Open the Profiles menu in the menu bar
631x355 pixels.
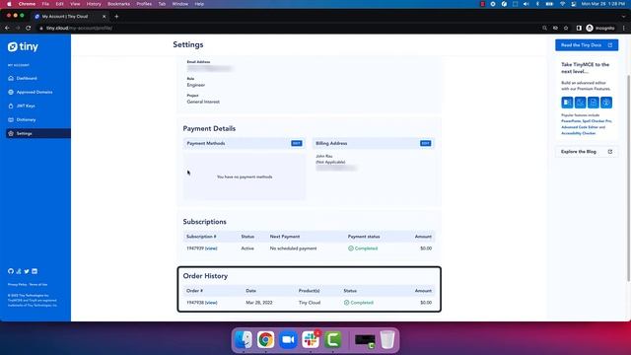(x=144, y=4)
